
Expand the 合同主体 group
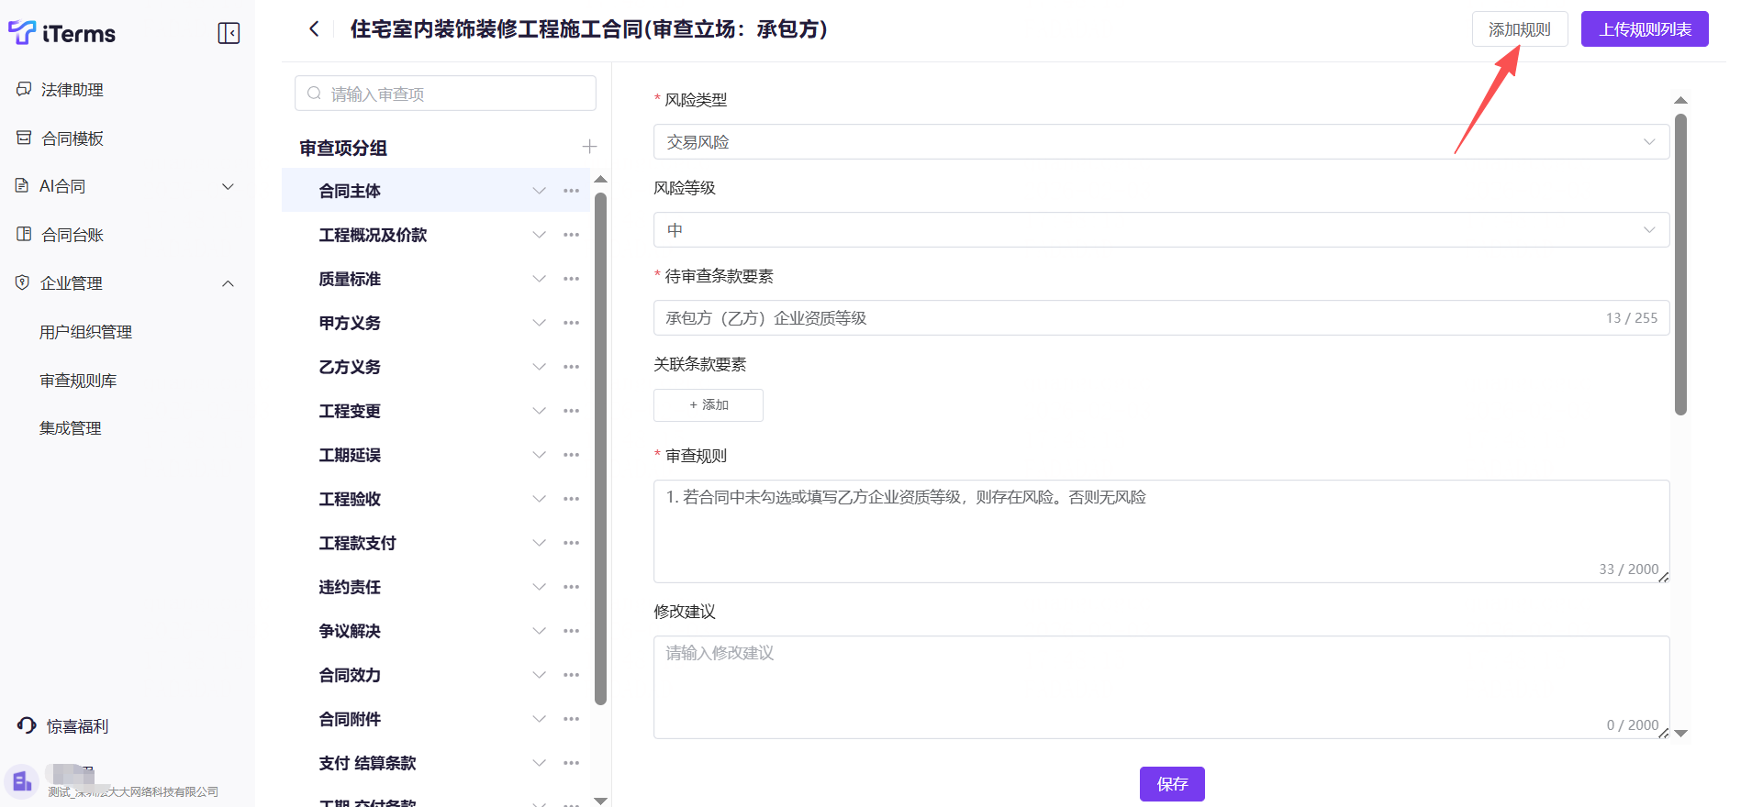(539, 191)
